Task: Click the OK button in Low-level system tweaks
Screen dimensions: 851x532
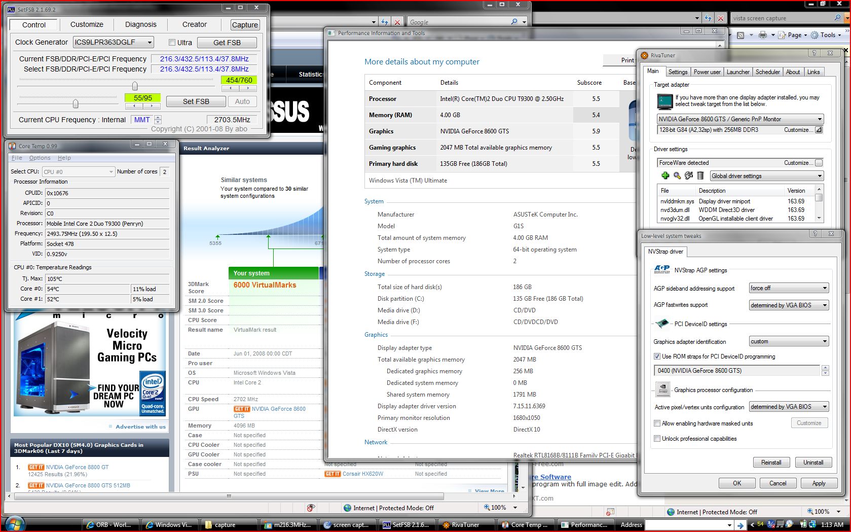Action: pyautogui.click(x=737, y=483)
